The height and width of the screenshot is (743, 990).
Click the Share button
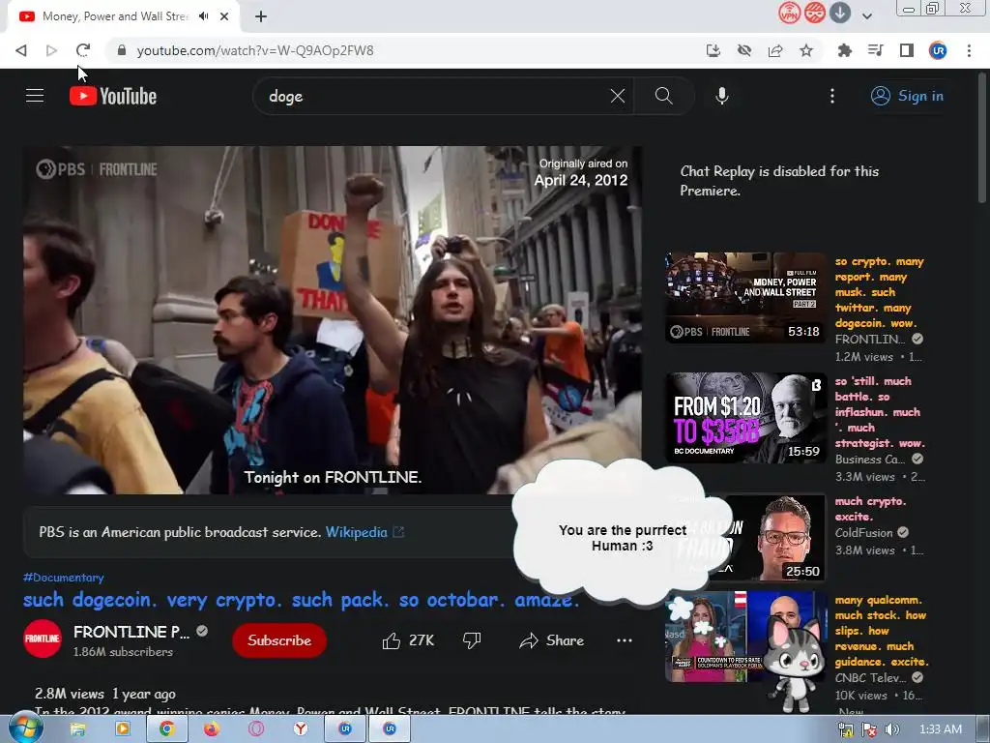(551, 640)
